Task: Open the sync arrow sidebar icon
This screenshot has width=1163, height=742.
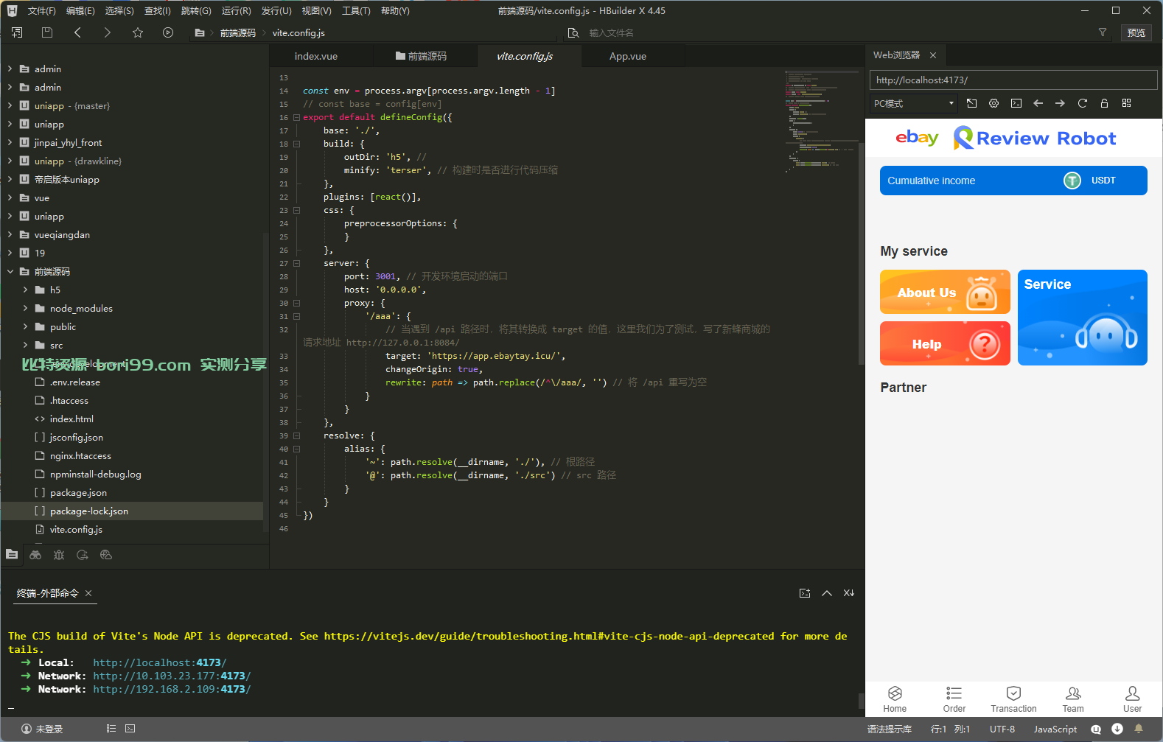Action: click(x=83, y=555)
